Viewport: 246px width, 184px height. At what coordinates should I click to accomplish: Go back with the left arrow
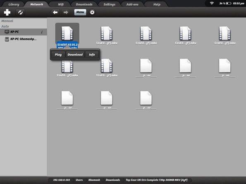(x=55, y=12)
